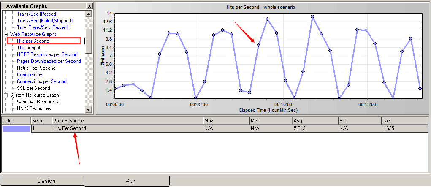Sort by the Max column header

[226, 121]
